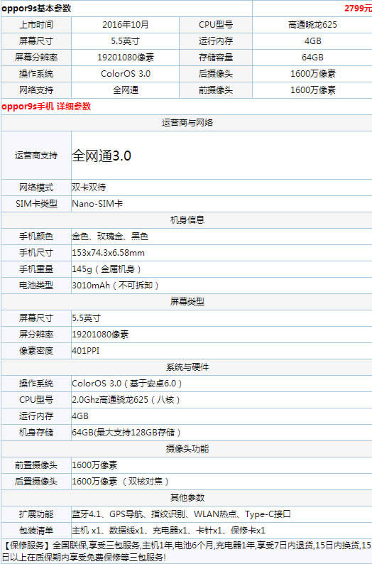The height and width of the screenshot is (564, 372).
Task: Click the "网络支持" label
Action: pyautogui.click(x=36, y=90)
